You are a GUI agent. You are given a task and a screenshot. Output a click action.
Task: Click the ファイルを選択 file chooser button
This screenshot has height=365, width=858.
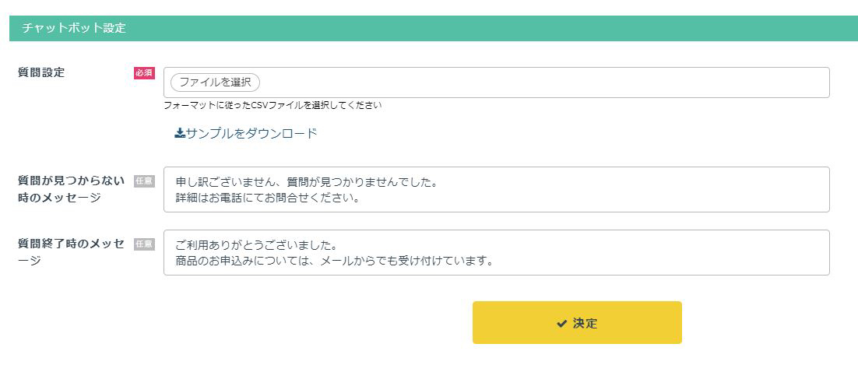215,82
